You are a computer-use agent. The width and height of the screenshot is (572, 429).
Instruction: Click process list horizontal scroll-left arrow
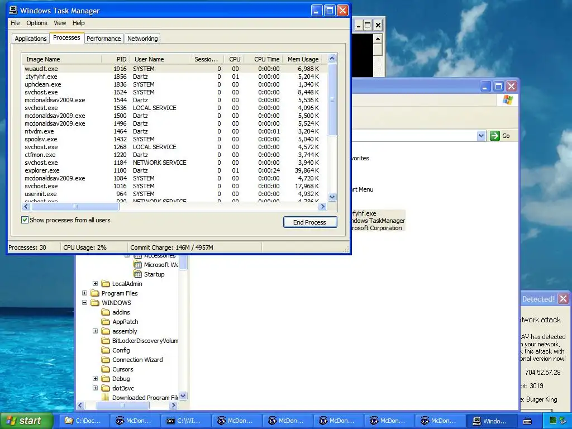coord(26,207)
